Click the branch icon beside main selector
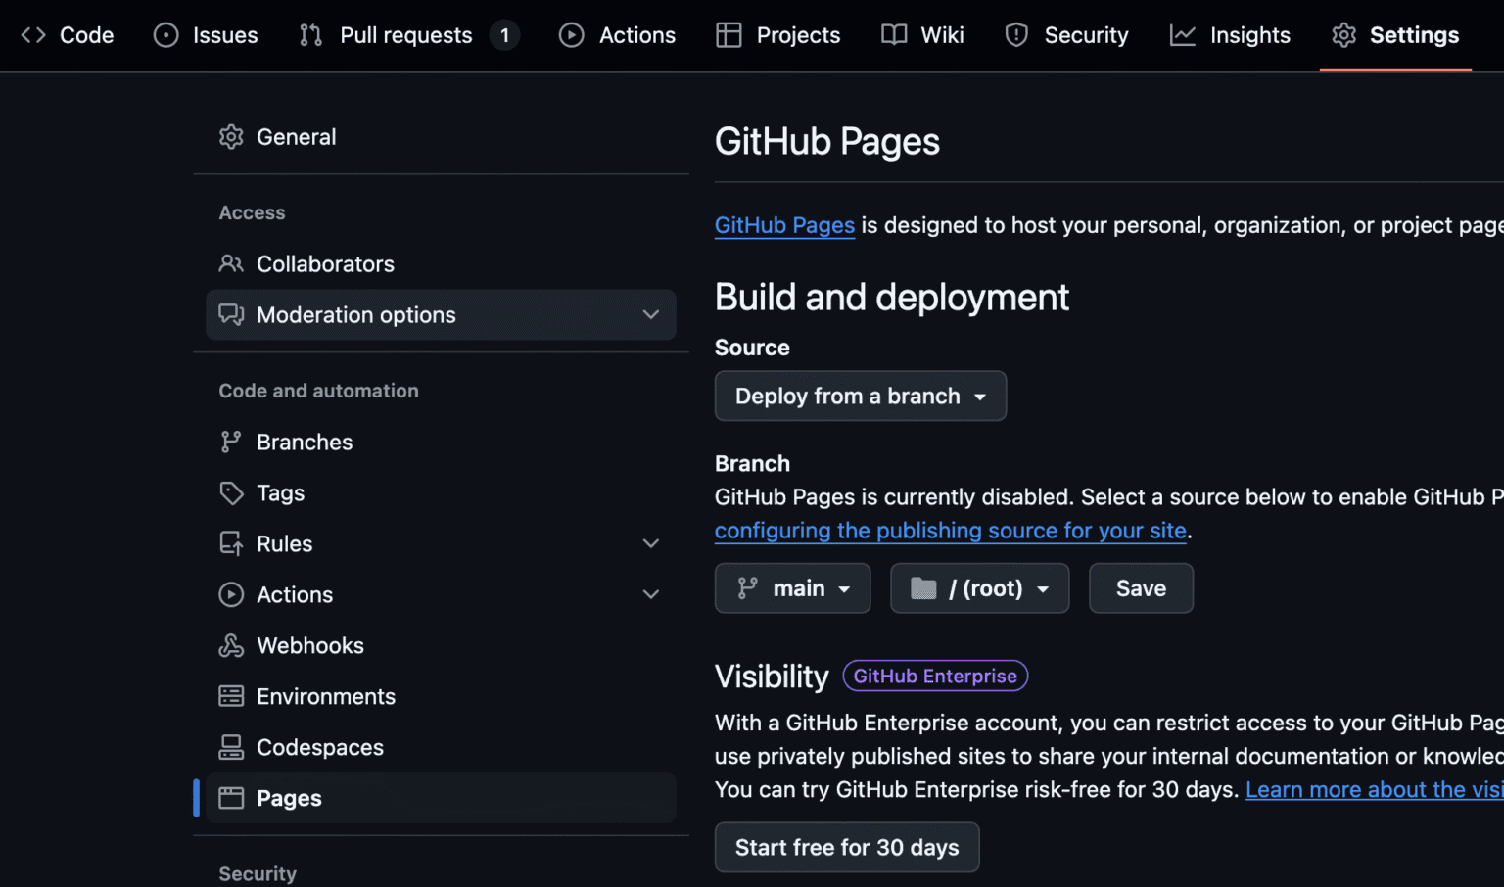The image size is (1504, 887). pyautogui.click(x=747, y=587)
